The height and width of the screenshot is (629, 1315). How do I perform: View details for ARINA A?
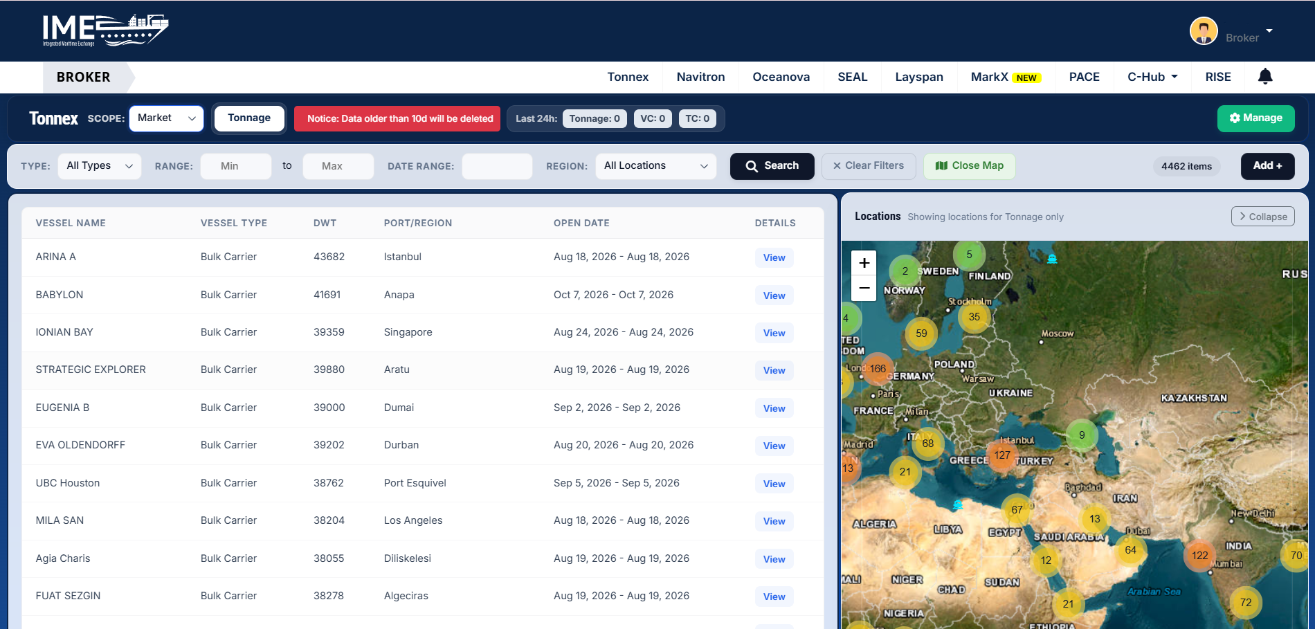click(774, 257)
